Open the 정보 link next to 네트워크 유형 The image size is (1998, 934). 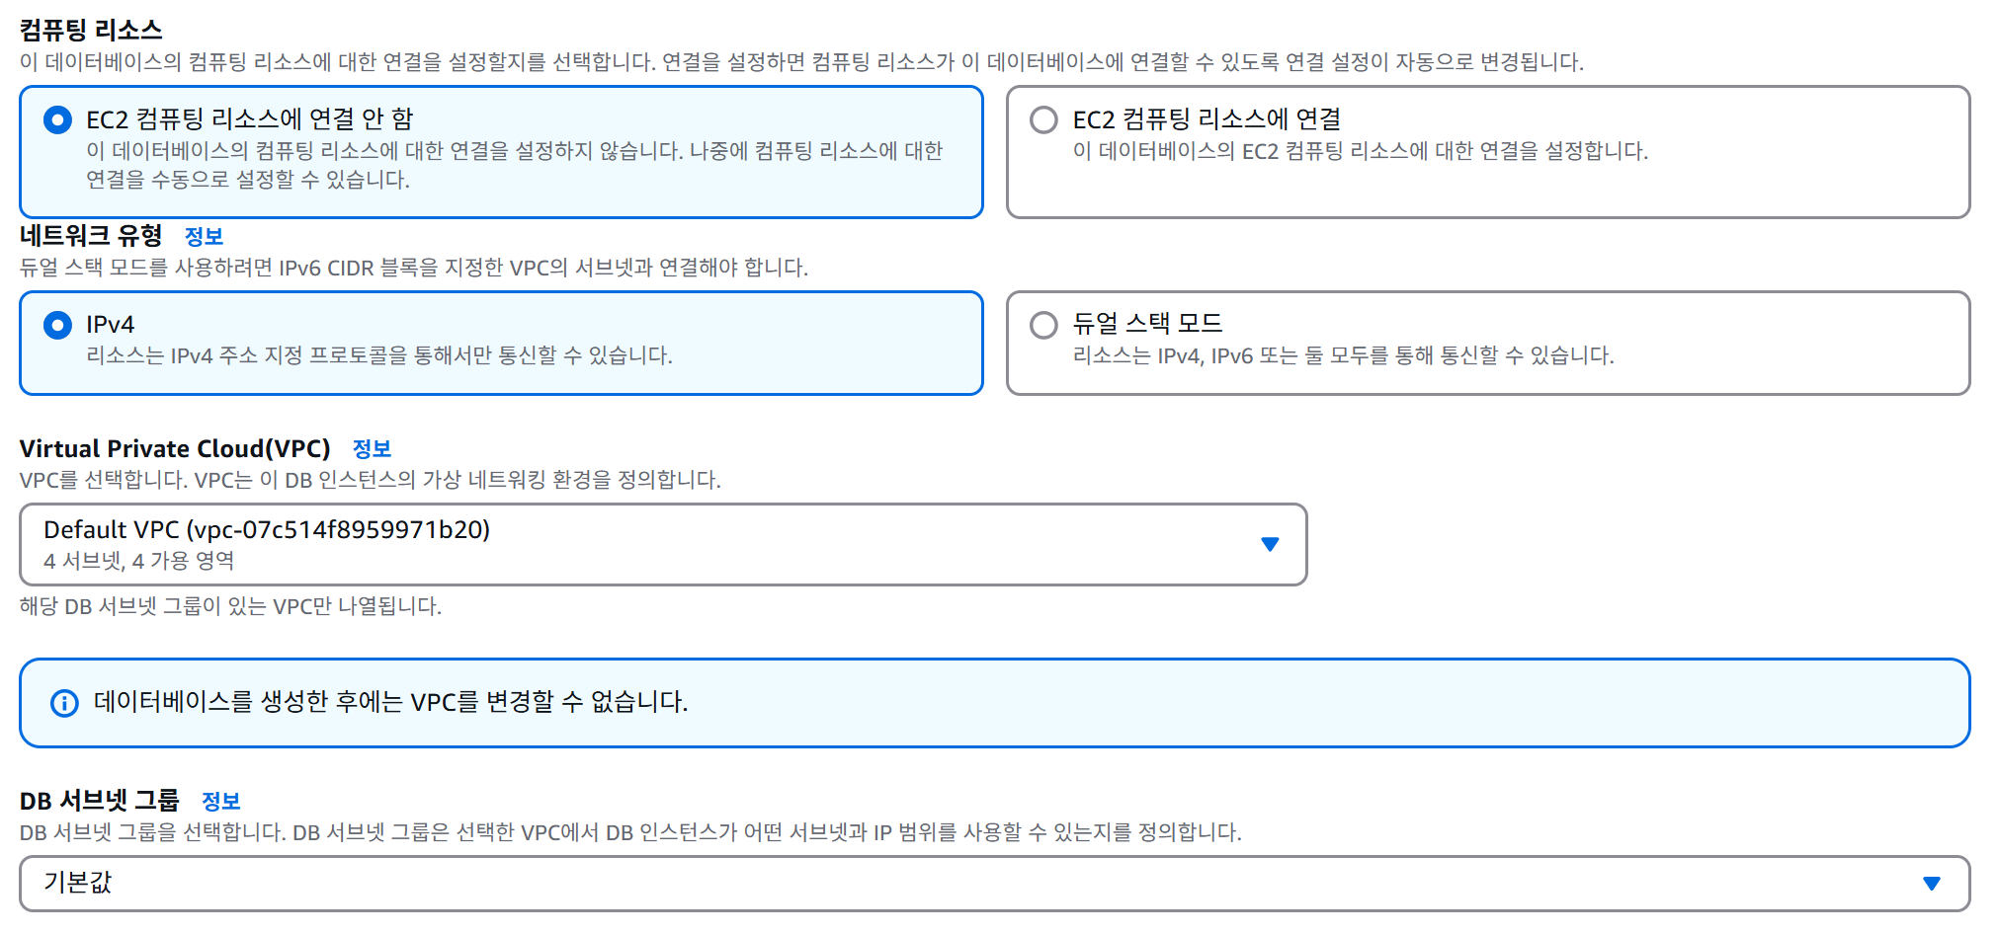(x=204, y=236)
